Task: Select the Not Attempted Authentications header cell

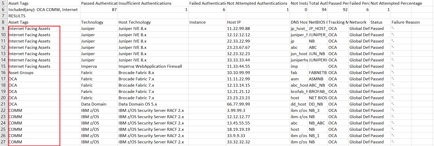Action: point(258,3)
